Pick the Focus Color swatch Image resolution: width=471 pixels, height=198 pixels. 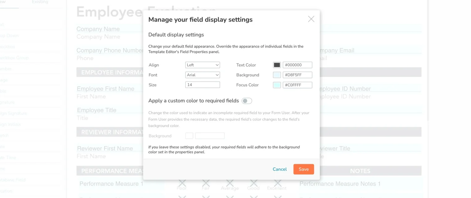click(277, 85)
